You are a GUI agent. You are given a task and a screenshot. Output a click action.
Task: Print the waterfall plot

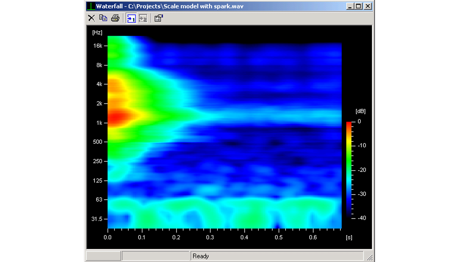pos(115,18)
